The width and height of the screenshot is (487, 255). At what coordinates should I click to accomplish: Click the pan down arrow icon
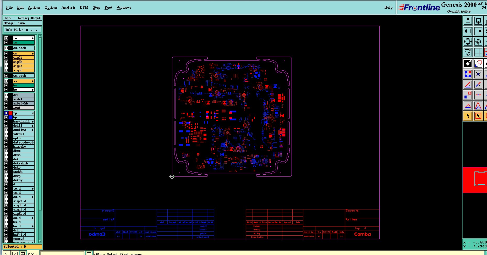[478, 20]
